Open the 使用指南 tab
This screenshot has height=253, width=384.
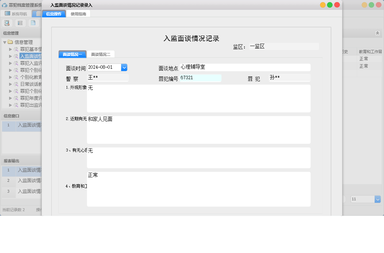pos(78,14)
